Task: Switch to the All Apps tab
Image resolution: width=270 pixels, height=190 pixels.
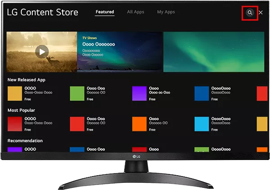Action: 135,12
